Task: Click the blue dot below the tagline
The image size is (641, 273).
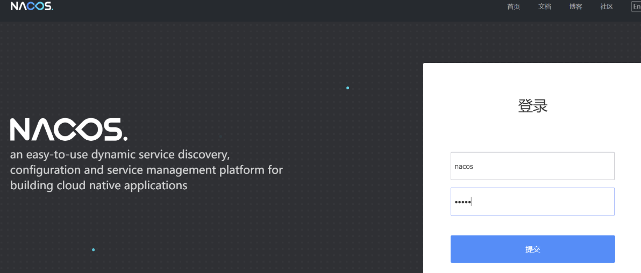Action: click(93, 250)
